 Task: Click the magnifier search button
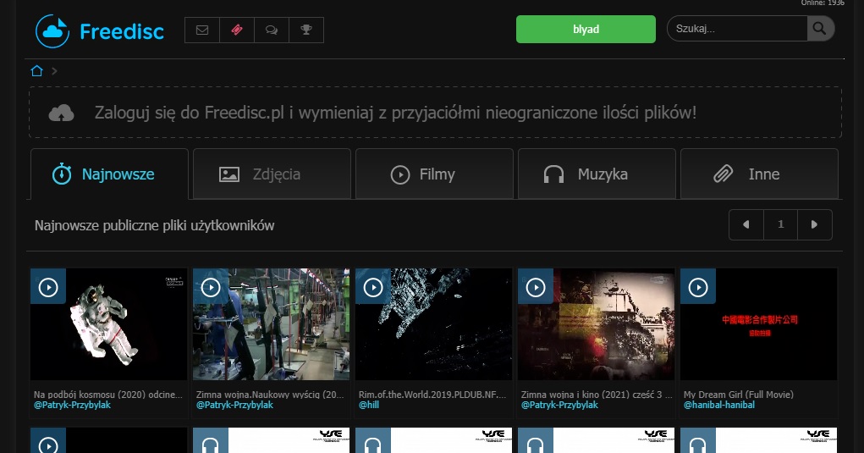pyautogui.click(x=820, y=29)
